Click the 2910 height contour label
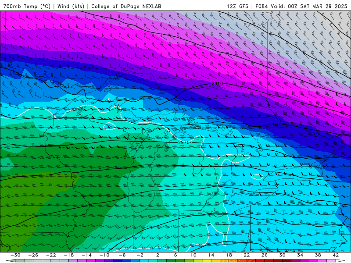351x263 pixels. pyautogui.click(x=217, y=84)
